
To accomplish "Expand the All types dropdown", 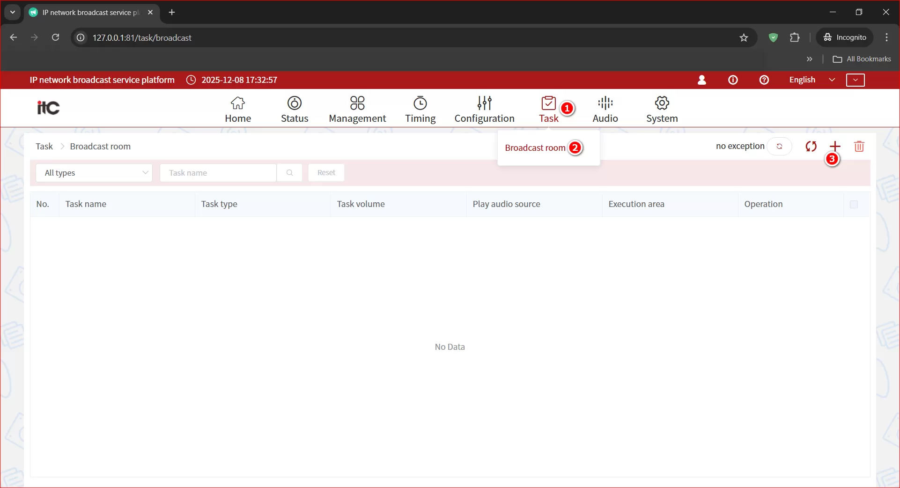I will 94,173.
